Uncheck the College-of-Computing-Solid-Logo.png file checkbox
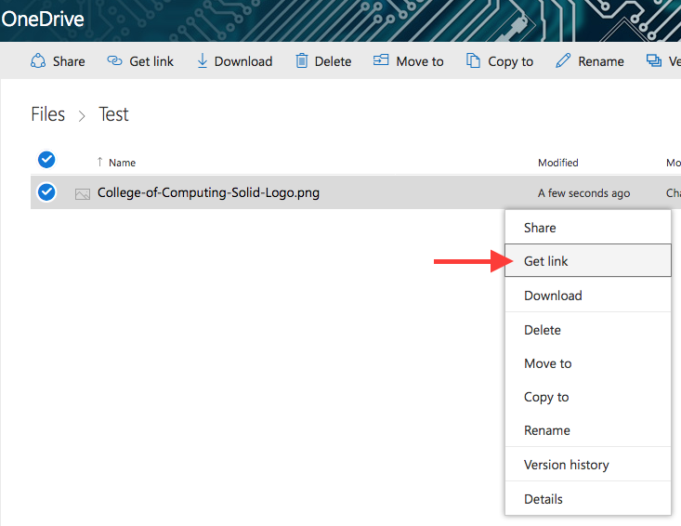Viewport: 681px width, 526px height. (46, 192)
